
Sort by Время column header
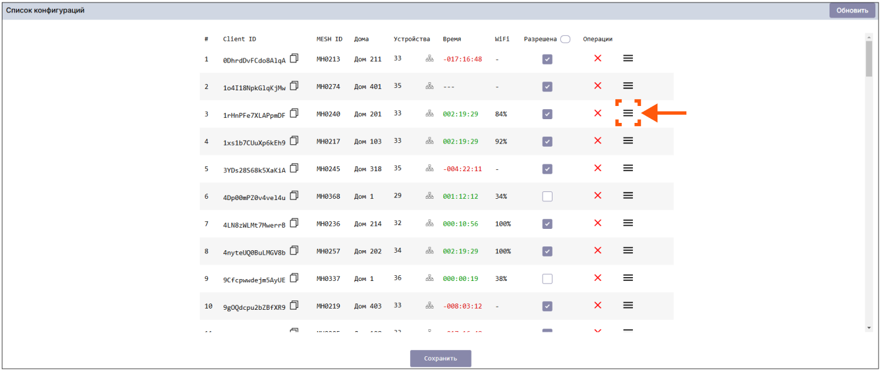tap(451, 39)
